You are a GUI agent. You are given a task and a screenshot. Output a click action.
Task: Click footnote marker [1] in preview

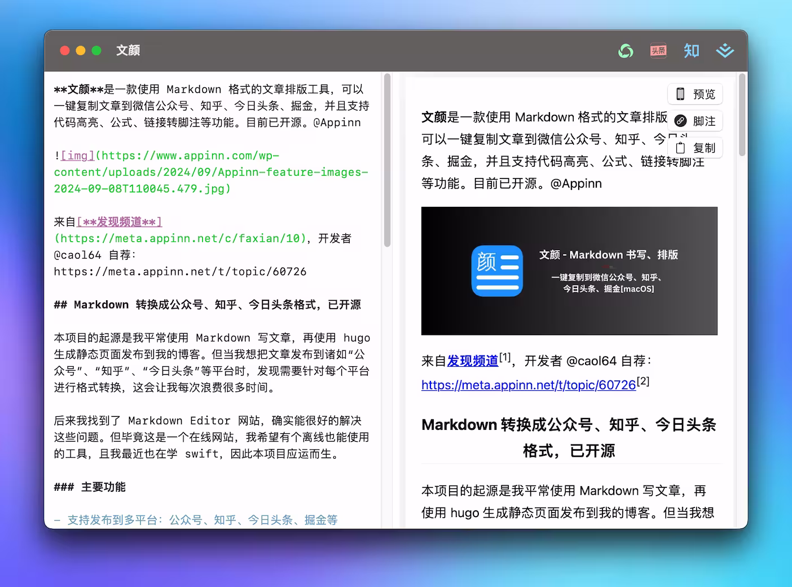[505, 357]
